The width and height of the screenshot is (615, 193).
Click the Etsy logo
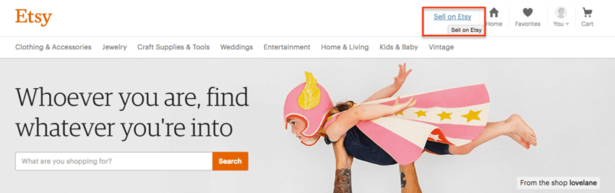[x=33, y=17]
